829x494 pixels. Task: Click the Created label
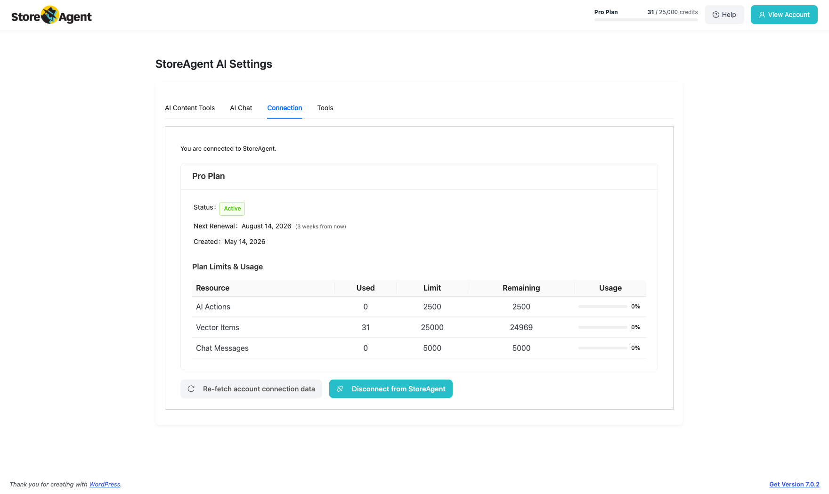point(207,242)
